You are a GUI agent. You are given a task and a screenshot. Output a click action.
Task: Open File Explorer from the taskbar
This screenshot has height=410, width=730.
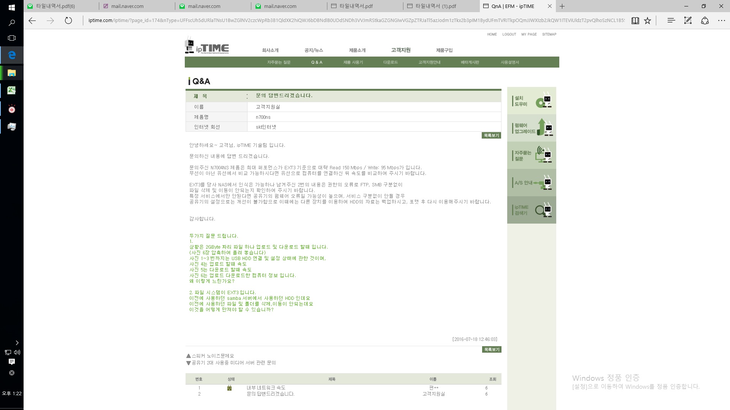click(x=12, y=73)
